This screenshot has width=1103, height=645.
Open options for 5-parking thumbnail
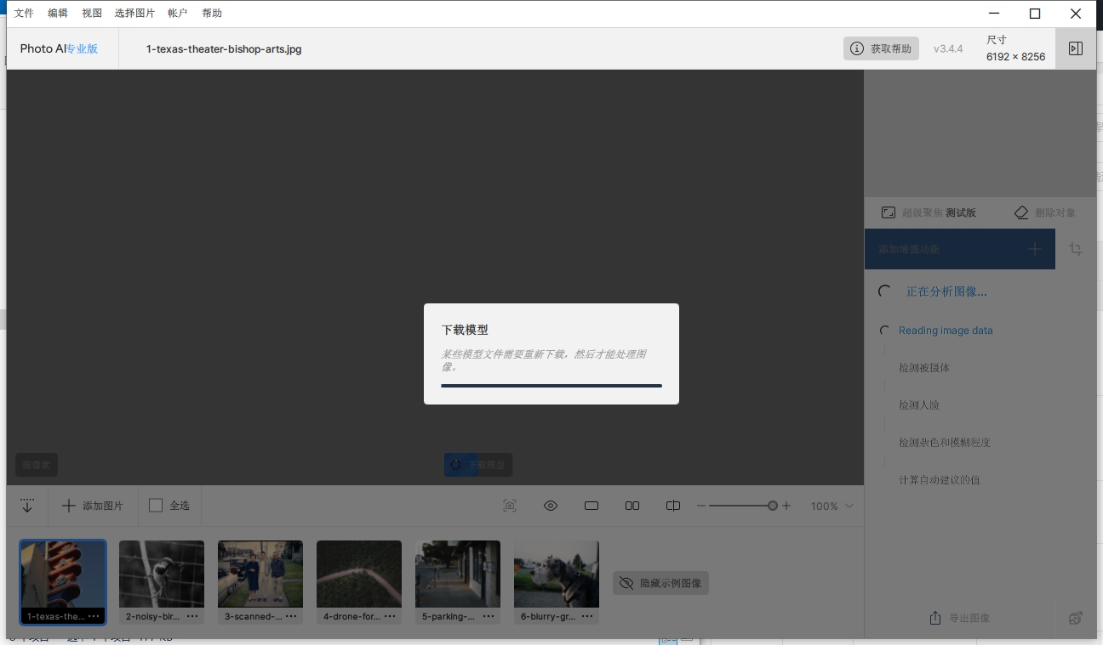489,616
